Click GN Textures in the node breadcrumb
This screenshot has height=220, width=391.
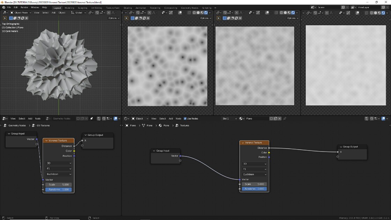point(43,125)
